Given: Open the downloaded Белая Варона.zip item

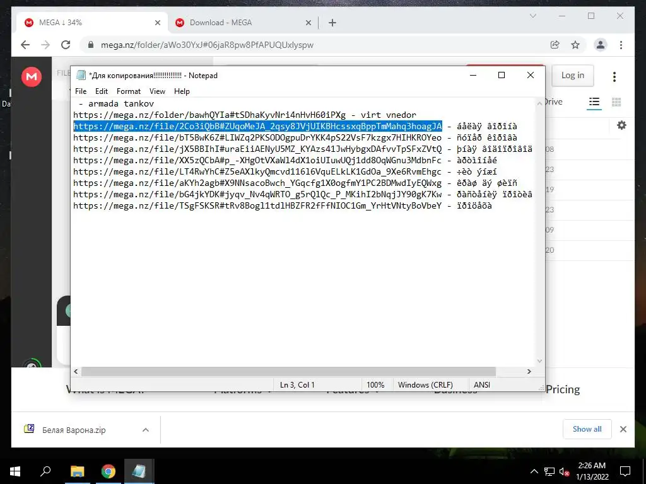Looking at the screenshot, I should click(x=73, y=430).
